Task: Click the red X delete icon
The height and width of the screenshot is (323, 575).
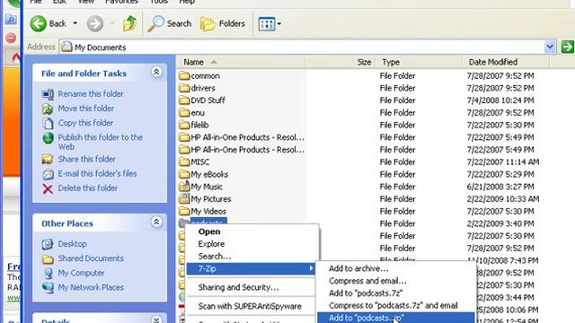Action: [x=48, y=188]
